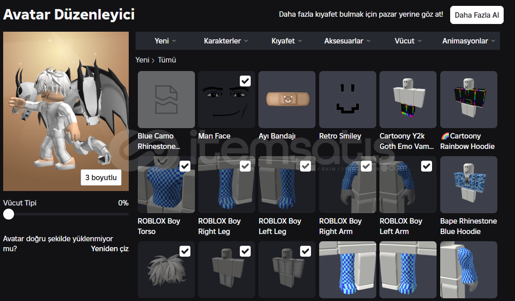Open the Cartoony Rainbow Hoodie name link
Viewport: 515px width, 301px height.
pyautogui.click(x=467, y=141)
